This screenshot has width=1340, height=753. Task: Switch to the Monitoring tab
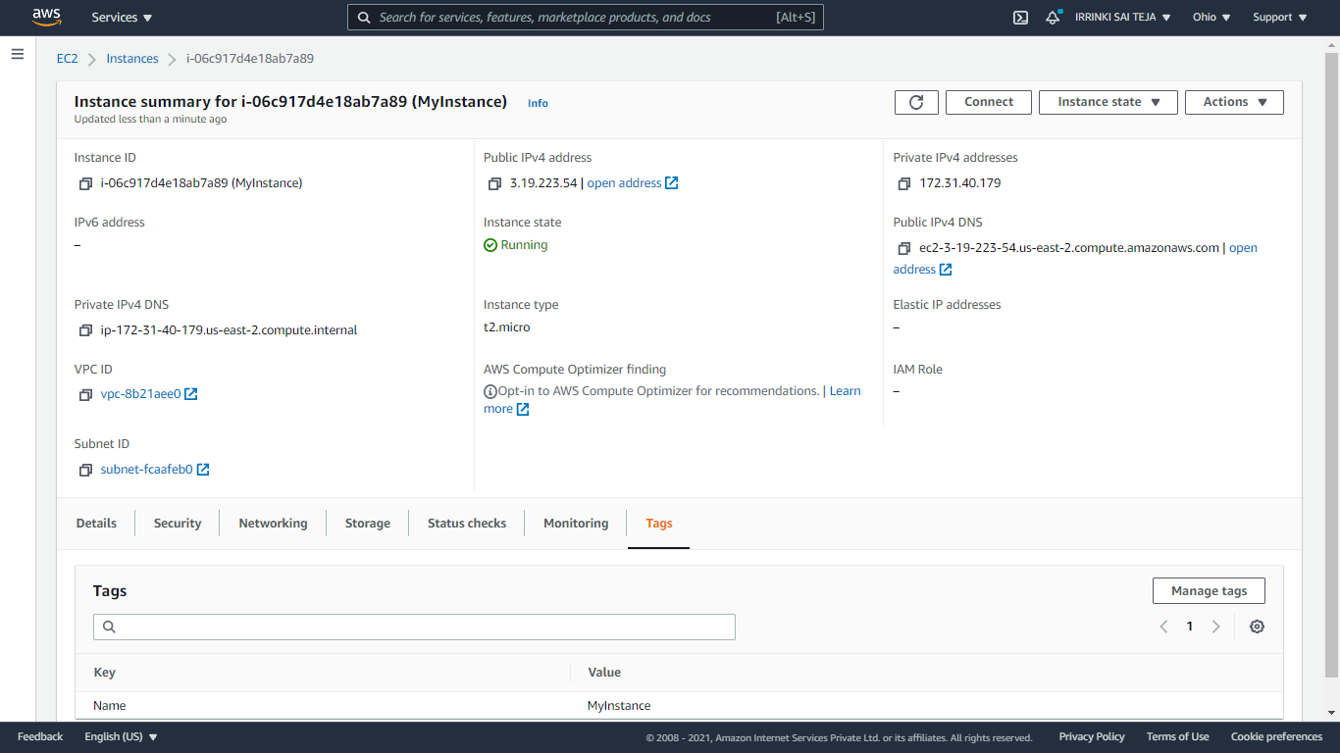pos(576,524)
